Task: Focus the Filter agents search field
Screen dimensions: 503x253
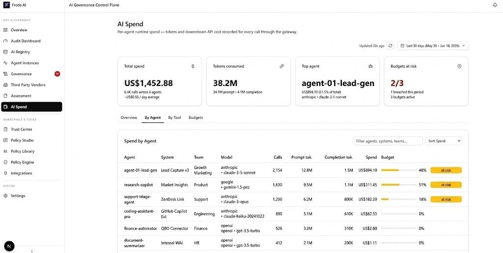Action: (x=388, y=141)
